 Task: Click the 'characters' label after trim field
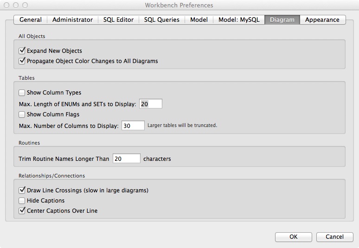click(x=157, y=159)
